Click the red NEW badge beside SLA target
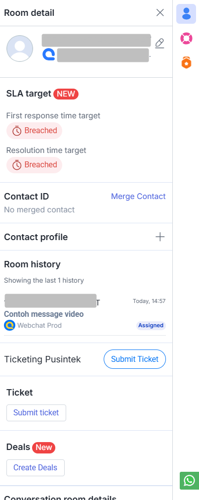Image resolution: width=199 pixels, height=500 pixels. point(66,94)
